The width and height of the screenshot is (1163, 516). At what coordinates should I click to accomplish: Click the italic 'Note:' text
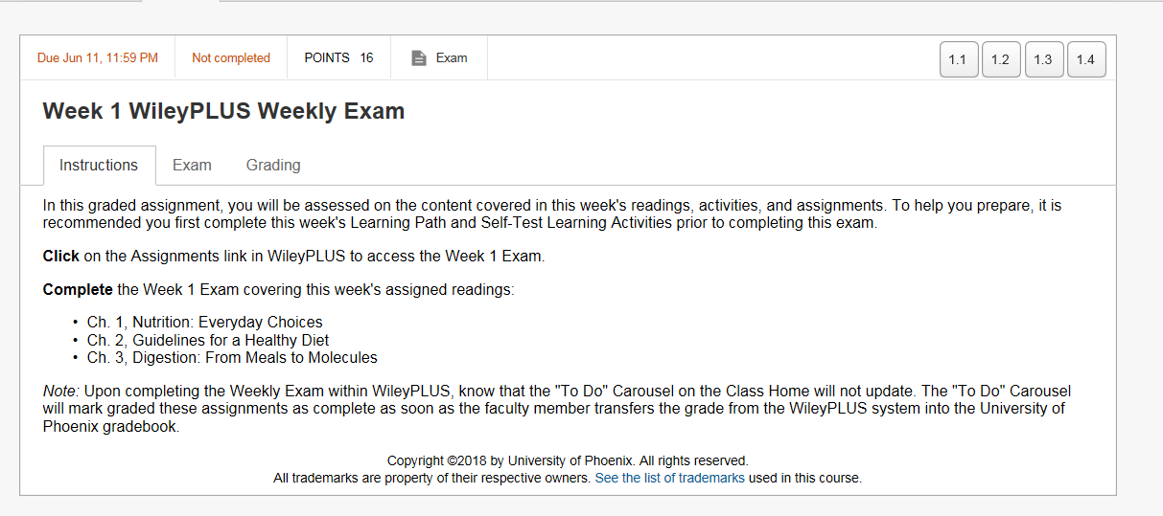[x=60, y=391]
